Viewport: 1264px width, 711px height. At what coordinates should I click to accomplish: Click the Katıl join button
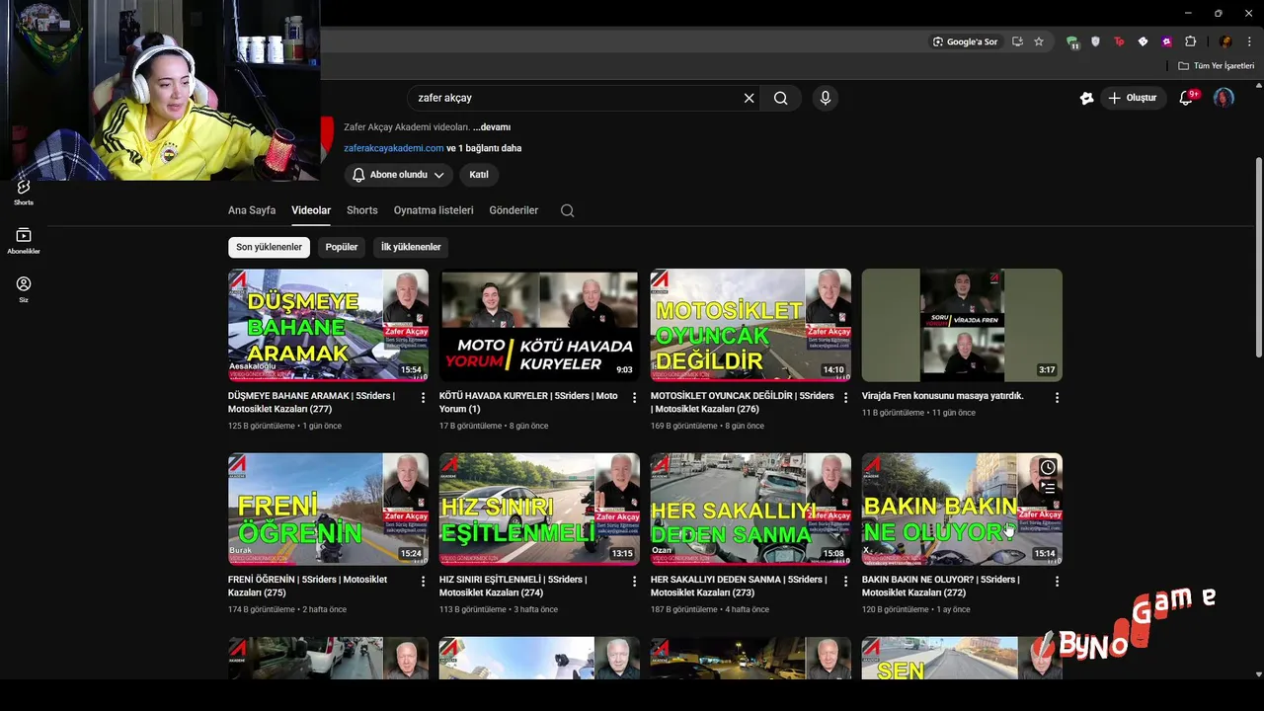[x=479, y=175]
